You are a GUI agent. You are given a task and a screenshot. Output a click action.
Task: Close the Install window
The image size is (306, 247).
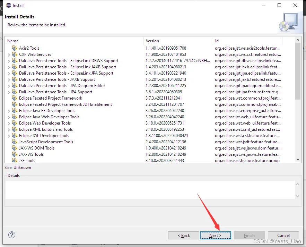tap(295, 5)
